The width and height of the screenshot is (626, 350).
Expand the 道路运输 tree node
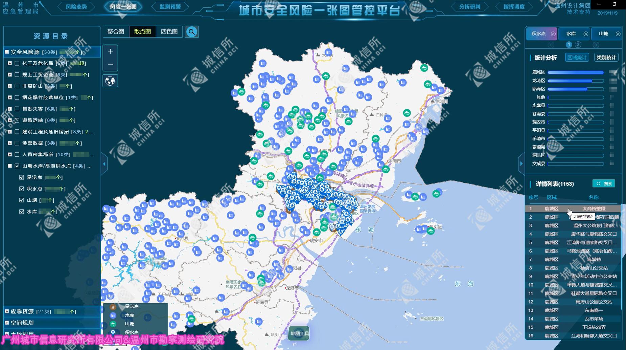pos(10,120)
